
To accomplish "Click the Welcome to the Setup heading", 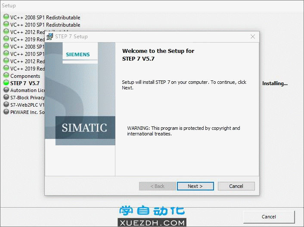I will point(158,55).
